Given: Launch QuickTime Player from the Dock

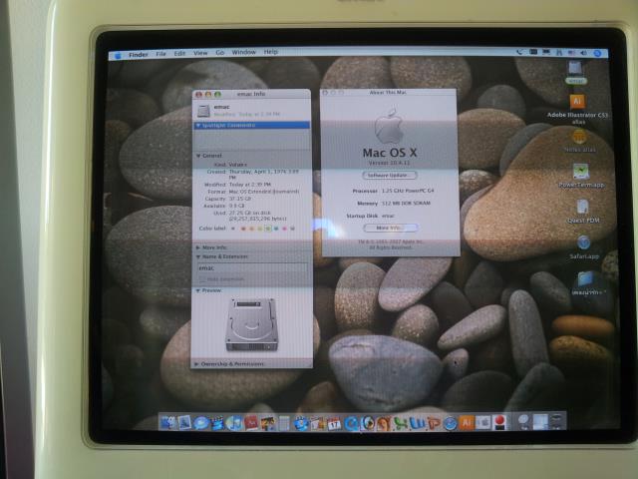Looking at the screenshot, I should (351, 423).
